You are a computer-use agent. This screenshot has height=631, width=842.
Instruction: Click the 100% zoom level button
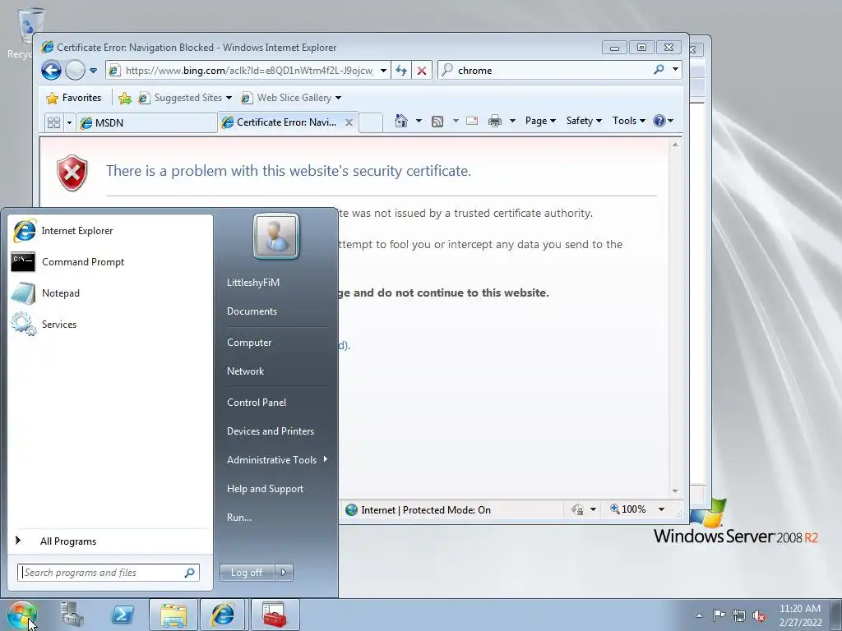point(627,509)
